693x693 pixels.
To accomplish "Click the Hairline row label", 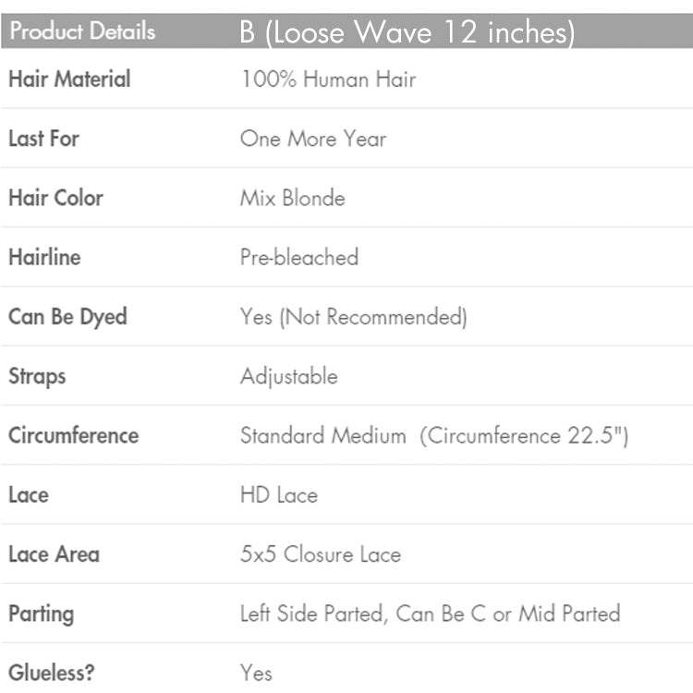I will tap(44, 257).
